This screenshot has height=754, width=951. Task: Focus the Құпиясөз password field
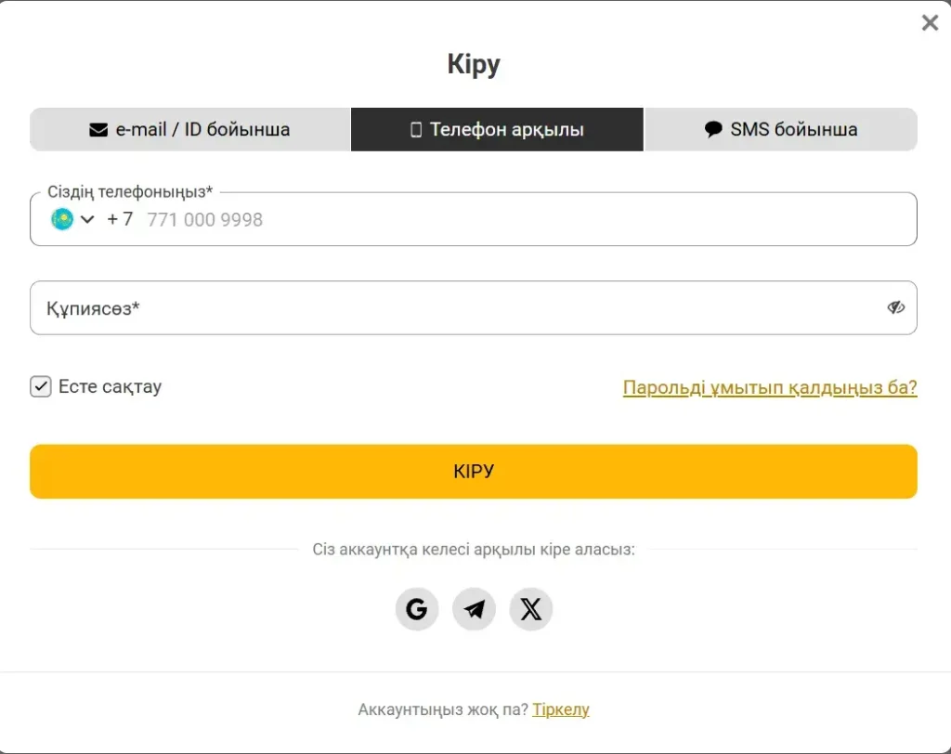click(x=473, y=307)
